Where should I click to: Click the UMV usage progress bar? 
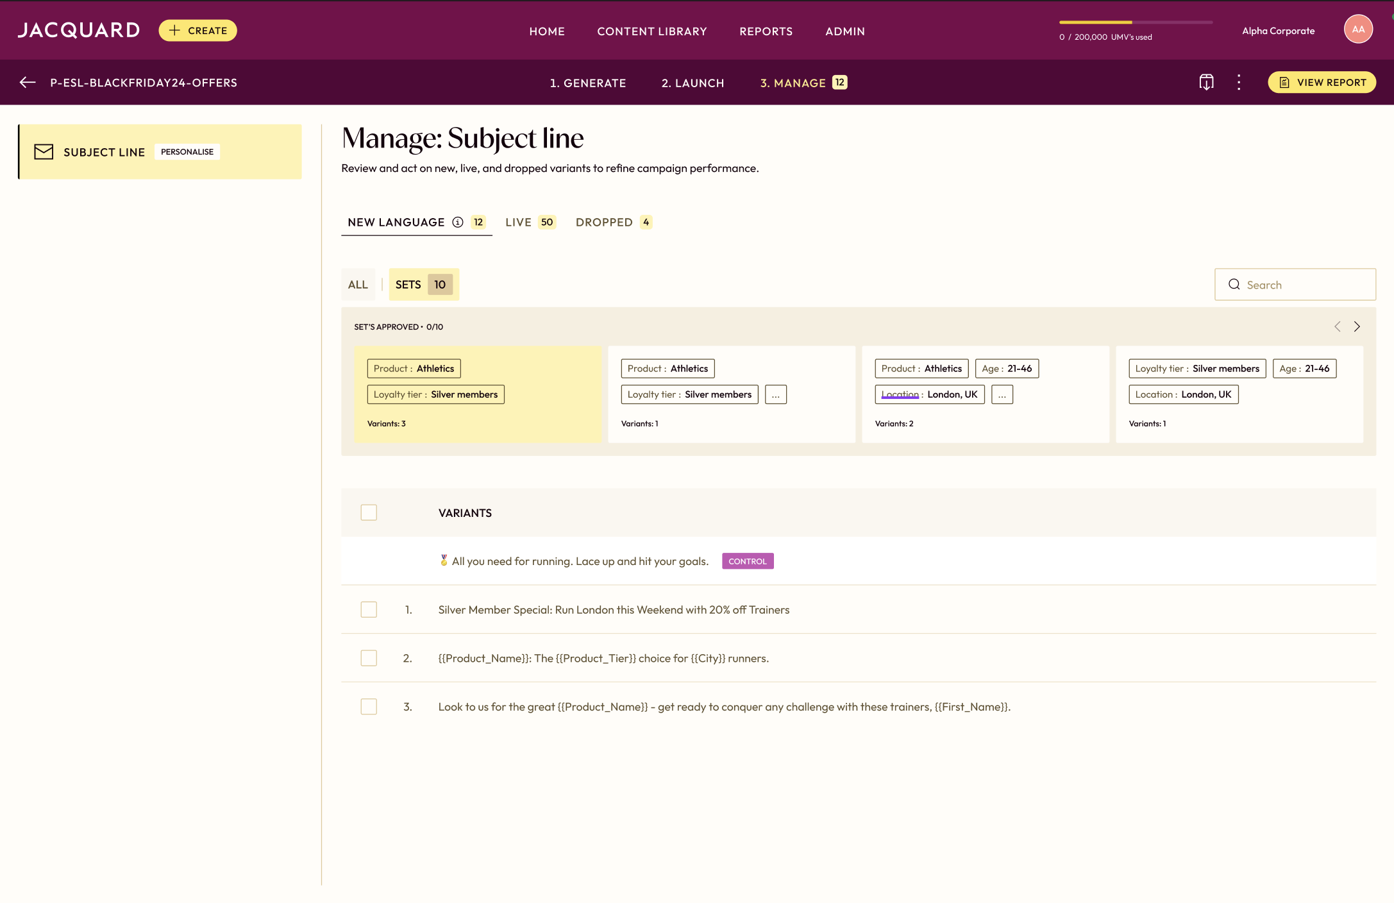click(1135, 22)
